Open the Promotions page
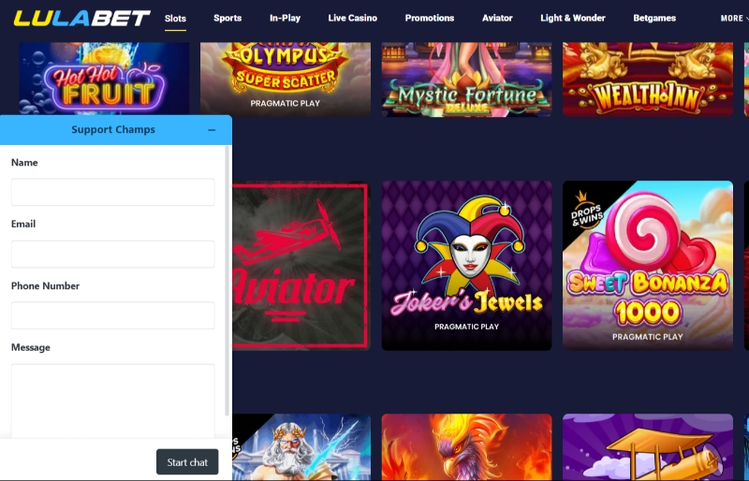 click(430, 18)
